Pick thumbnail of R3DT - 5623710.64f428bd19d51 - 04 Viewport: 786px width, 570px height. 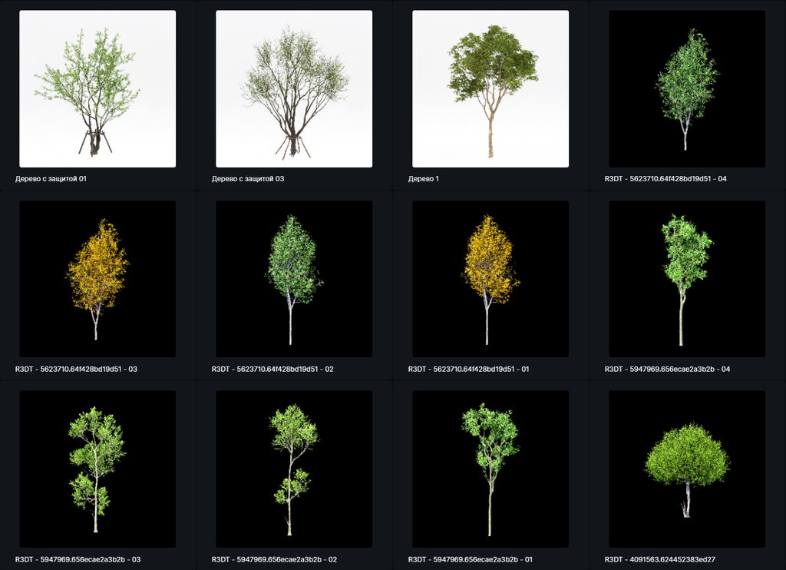687,89
